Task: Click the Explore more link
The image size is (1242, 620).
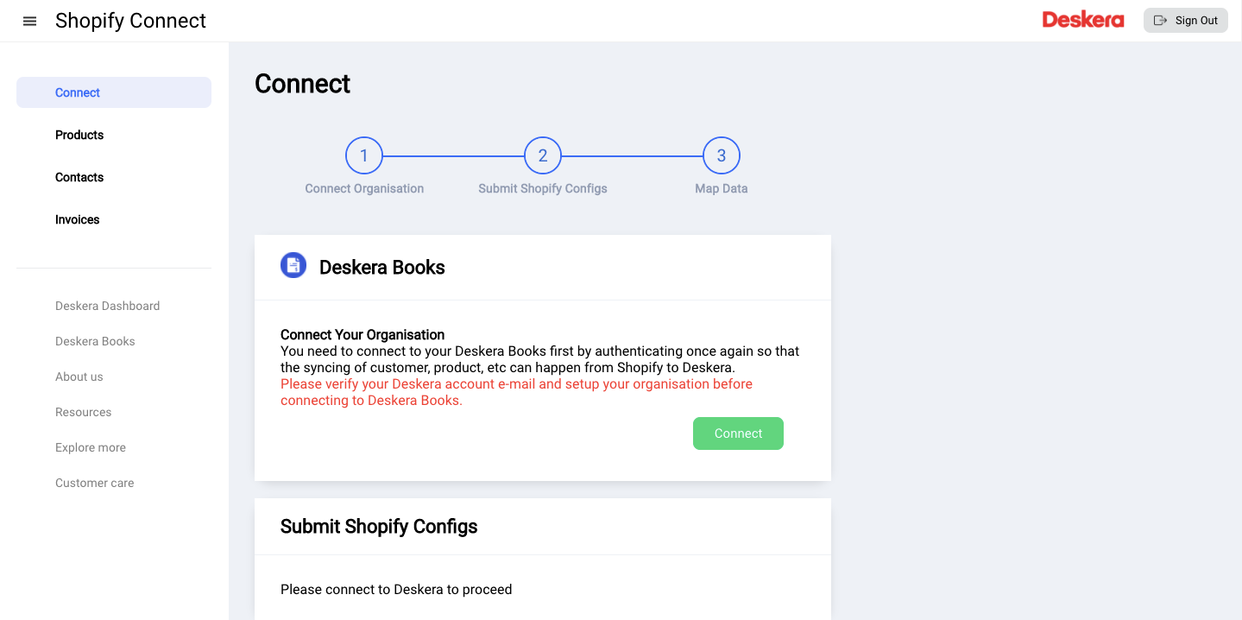Action: tap(91, 447)
